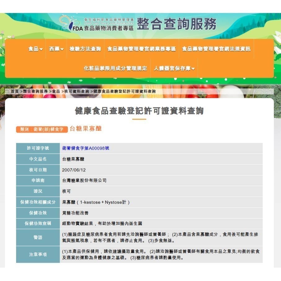Select 檢驗方法查詢 from the navigation bar
The image size is (281, 281).
click(85, 49)
